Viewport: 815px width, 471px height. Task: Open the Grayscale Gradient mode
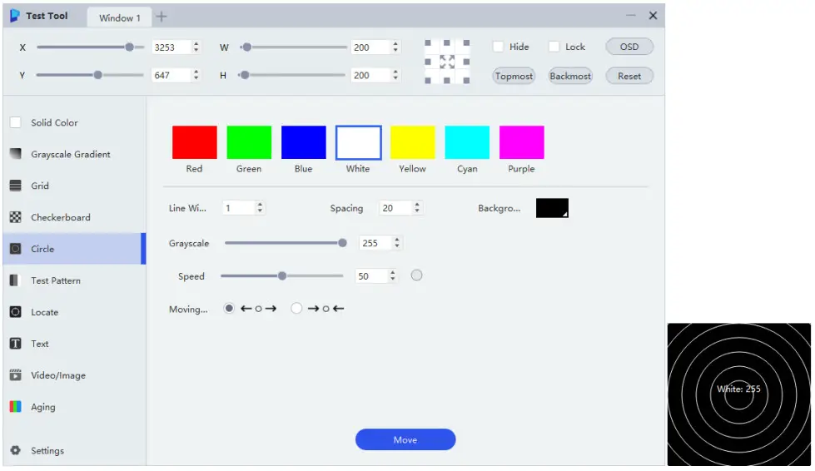click(x=74, y=154)
